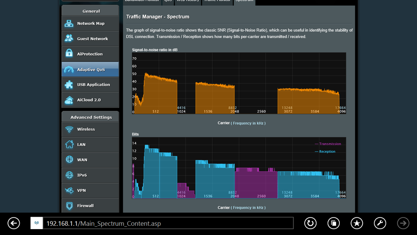Viewport: 417px width, 235px height.
Task: Switch to the Spectrum tab
Action: pyautogui.click(x=245, y=2)
